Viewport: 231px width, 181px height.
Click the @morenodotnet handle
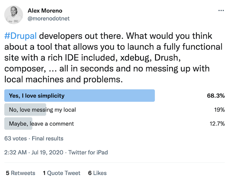49,18
